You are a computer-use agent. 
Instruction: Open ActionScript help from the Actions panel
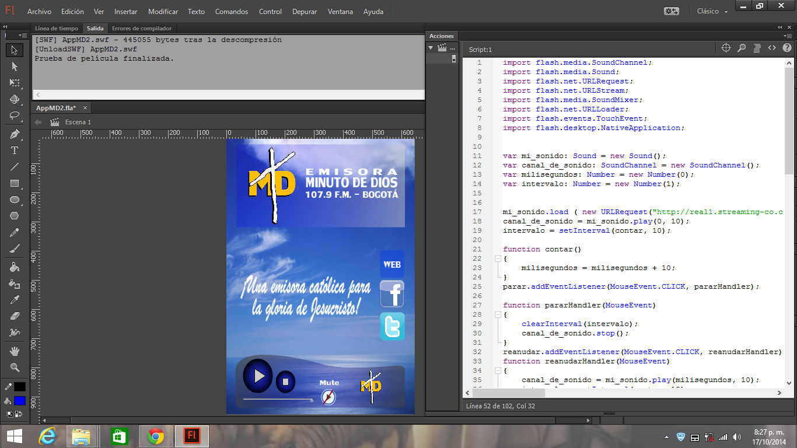[x=786, y=48]
